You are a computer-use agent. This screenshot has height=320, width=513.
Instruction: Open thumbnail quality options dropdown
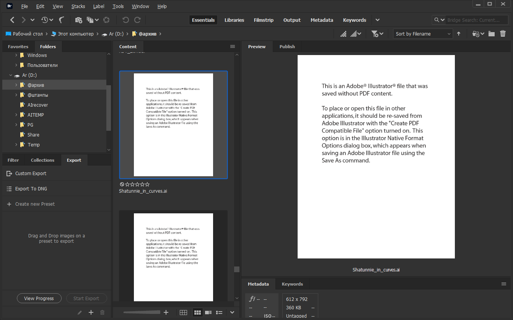[356, 34]
